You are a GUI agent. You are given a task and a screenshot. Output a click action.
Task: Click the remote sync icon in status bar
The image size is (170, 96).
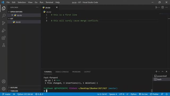pyautogui.click(x=14, y=94)
